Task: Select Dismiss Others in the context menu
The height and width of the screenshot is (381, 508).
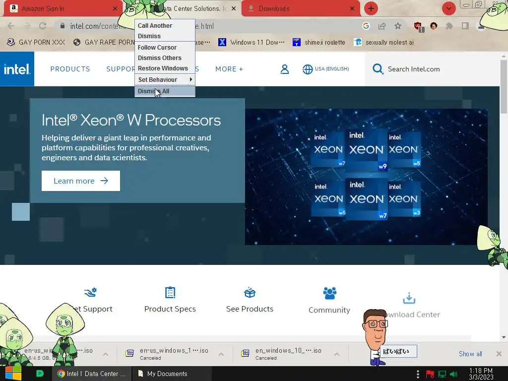Action: click(x=165, y=58)
